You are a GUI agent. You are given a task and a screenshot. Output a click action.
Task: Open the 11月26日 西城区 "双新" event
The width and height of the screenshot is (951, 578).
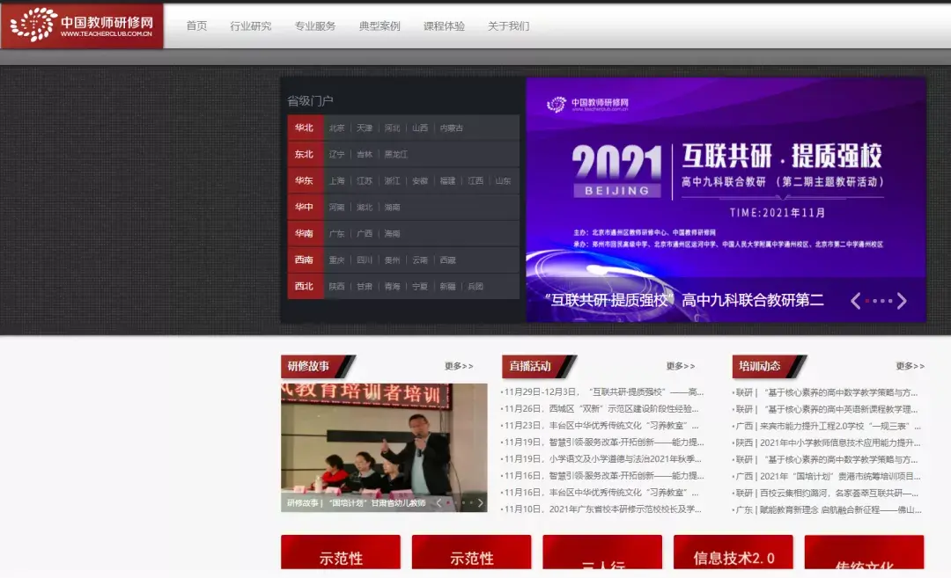[x=600, y=409]
